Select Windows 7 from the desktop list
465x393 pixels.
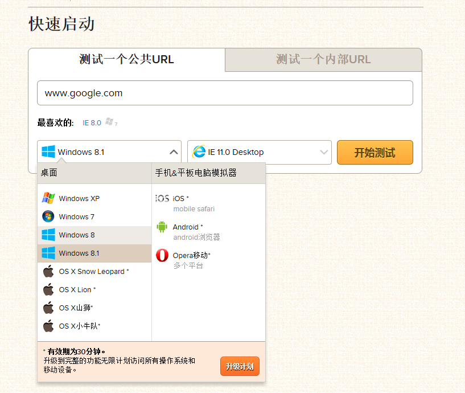click(x=94, y=216)
